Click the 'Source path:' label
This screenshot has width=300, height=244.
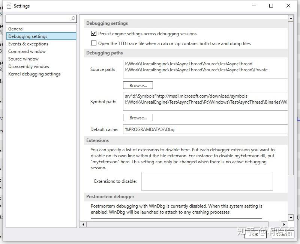click(103, 69)
